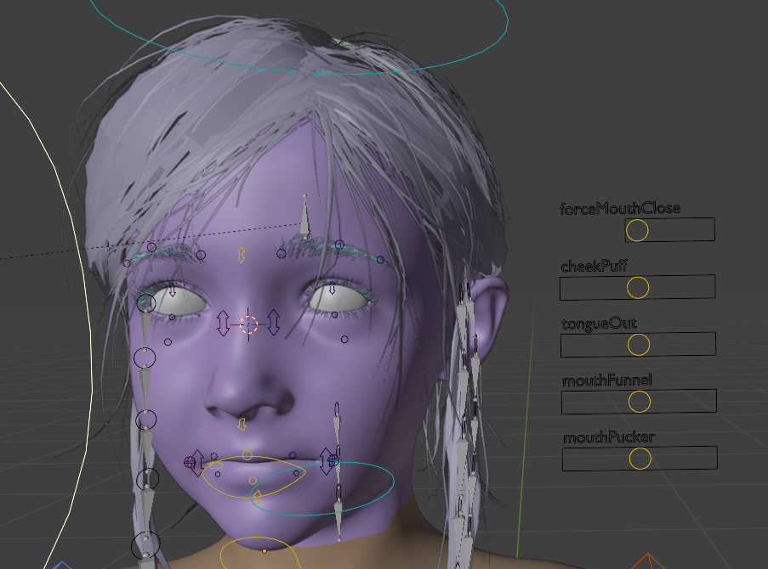The height and width of the screenshot is (569, 768).
Task: Select purple double-arrow left of 3D cursor
Action: coord(223,323)
